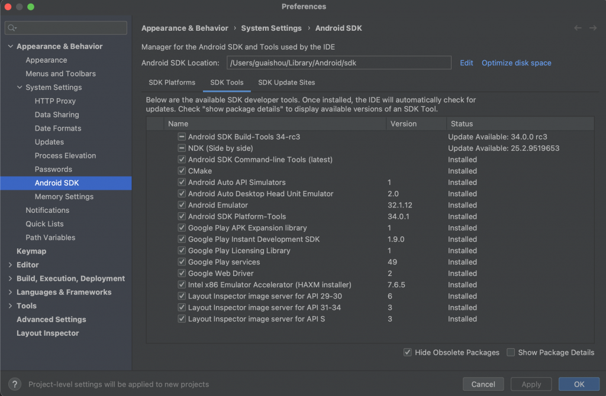The height and width of the screenshot is (396, 606).
Task: Uncheck Android Auto API Simulators
Action: click(182, 182)
